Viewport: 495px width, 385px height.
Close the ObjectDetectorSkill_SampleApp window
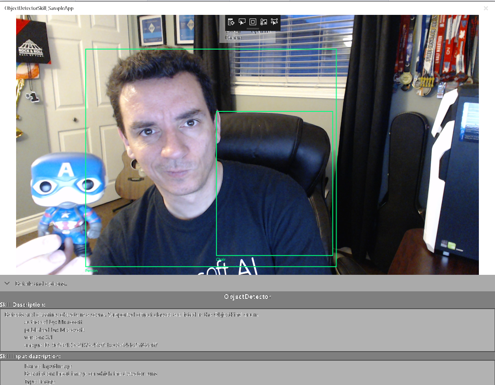pos(485,8)
